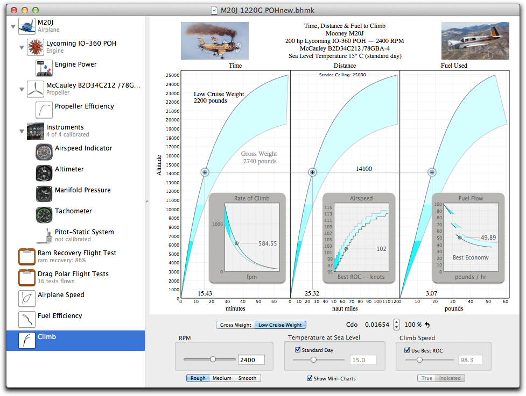Click the 100 % value text
Image resolution: width=526 pixels, height=396 pixels.
pyautogui.click(x=413, y=325)
